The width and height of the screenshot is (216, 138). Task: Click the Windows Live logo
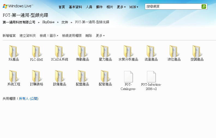click(x=18, y=6)
